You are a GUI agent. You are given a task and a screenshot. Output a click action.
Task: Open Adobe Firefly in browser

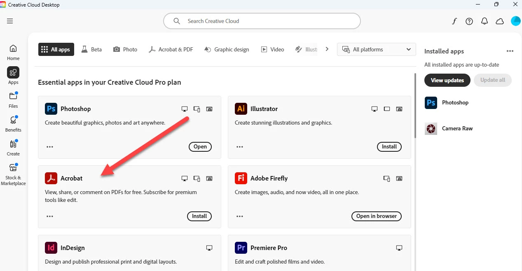(377, 216)
